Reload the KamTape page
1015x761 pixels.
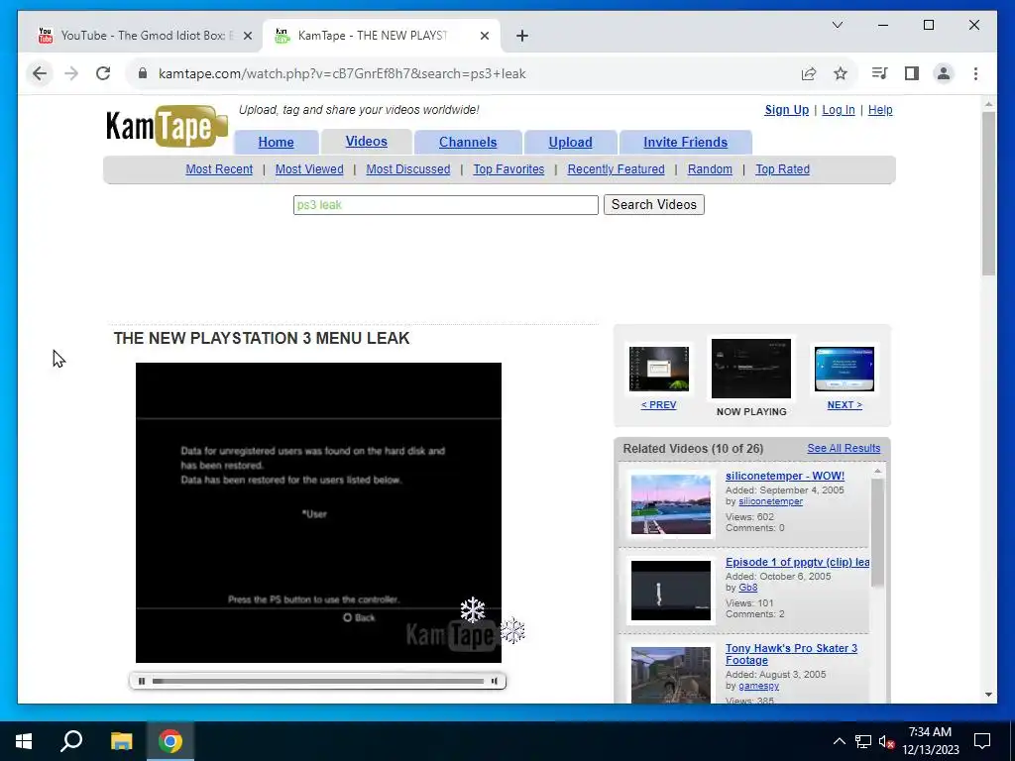click(x=103, y=73)
